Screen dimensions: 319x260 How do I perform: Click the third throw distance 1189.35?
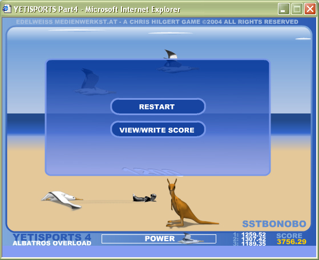(253, 243)
